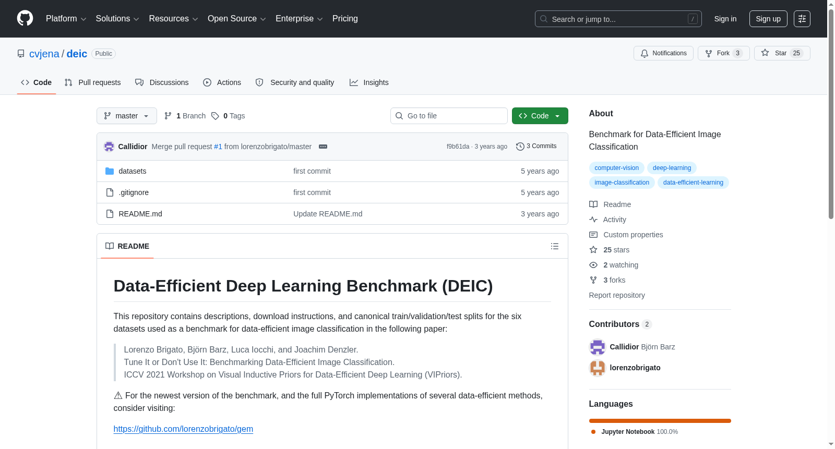Image resolution: width=835 pixels, height=449 pixels.
Task: Click the tag icon next to 0 Tags
Action: pos(215,116)
